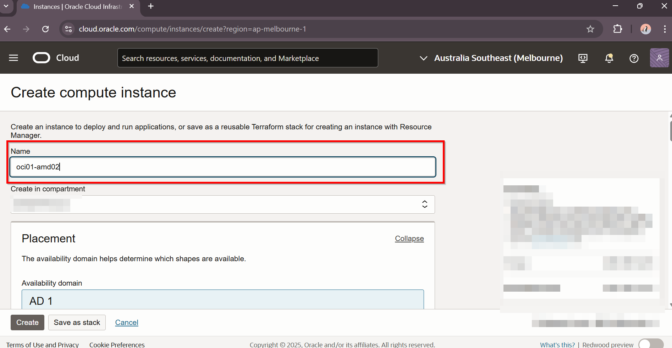Open Cloud Shell developer tools icon
The width and height of the screenshot is (672, 348).
tap(583, 58)
